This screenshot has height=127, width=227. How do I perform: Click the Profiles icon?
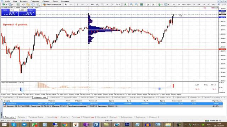(x=10, y=5)
